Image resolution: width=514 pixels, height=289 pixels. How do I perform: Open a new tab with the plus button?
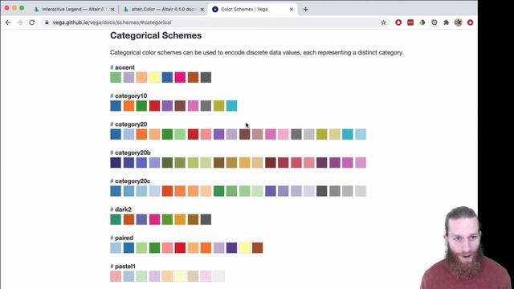click(305, 9)
